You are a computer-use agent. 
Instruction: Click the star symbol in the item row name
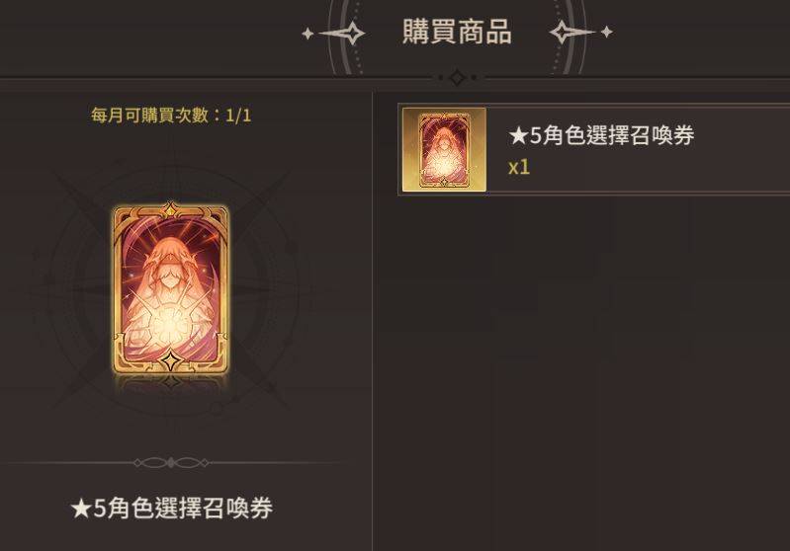pos(518,136)
